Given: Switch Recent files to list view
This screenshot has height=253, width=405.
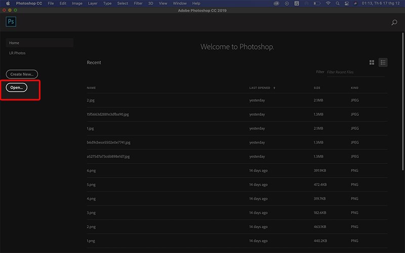Looking at the screenshot, I should click(383, 62).
